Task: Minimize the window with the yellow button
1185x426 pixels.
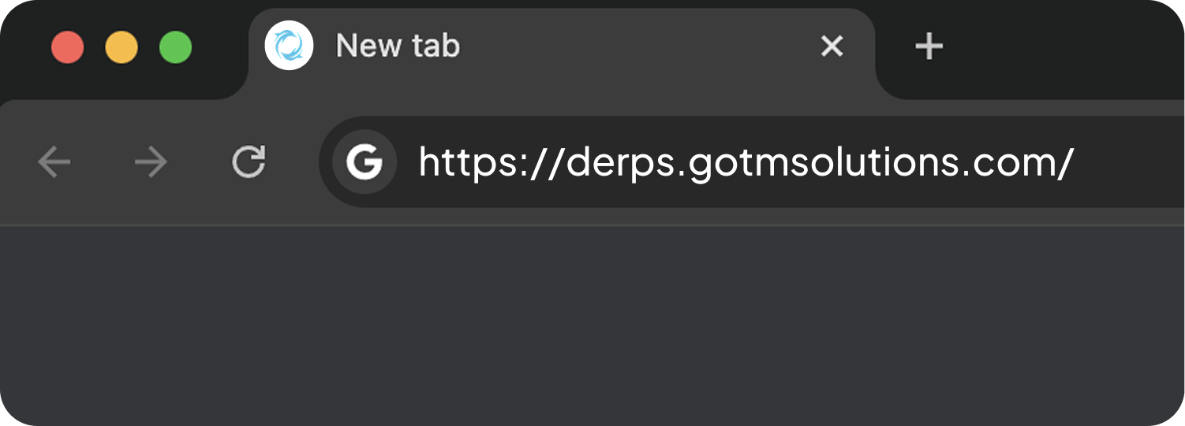Action: 121,47
